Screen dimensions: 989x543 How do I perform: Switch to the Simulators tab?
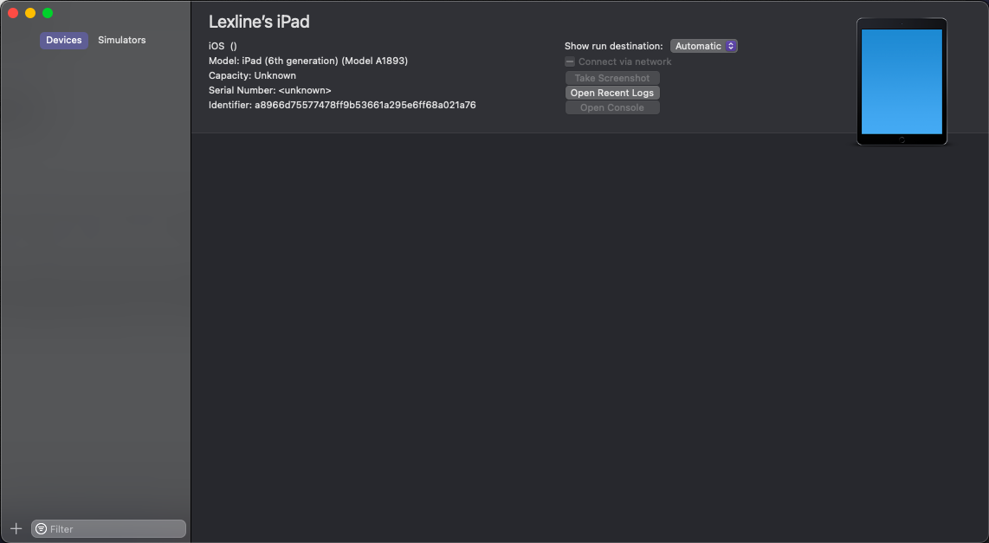click(x=121, y=40)
